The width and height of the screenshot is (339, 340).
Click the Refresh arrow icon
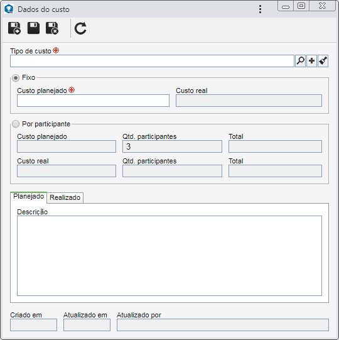pos(80,28)
